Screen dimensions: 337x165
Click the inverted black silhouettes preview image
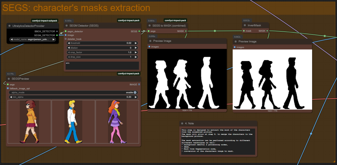tap(272, 80)
